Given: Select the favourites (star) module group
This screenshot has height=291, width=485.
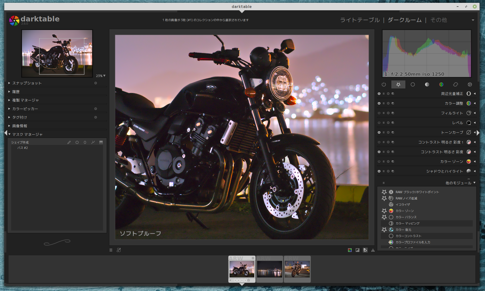Looking at the screenshot, I should point(398,84).
